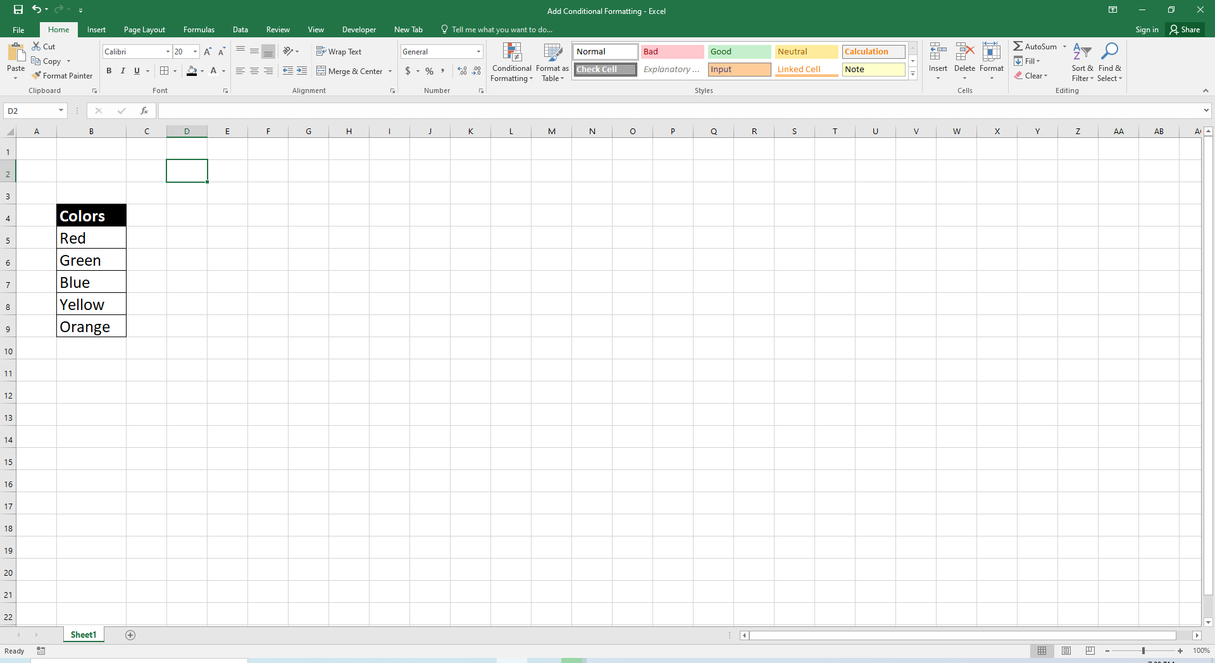Click the Percent Style icon
The width and height of the screenshot is (1215, 663).
429,71
